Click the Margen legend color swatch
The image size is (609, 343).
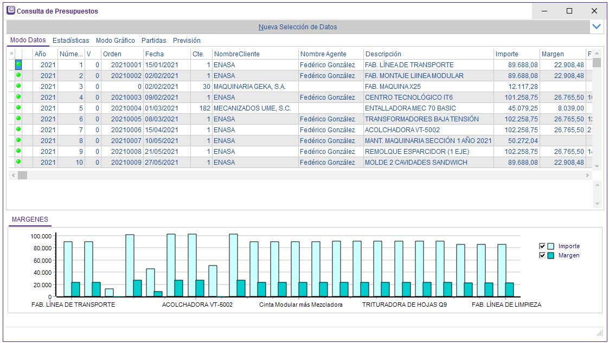[x=551, y=255]
